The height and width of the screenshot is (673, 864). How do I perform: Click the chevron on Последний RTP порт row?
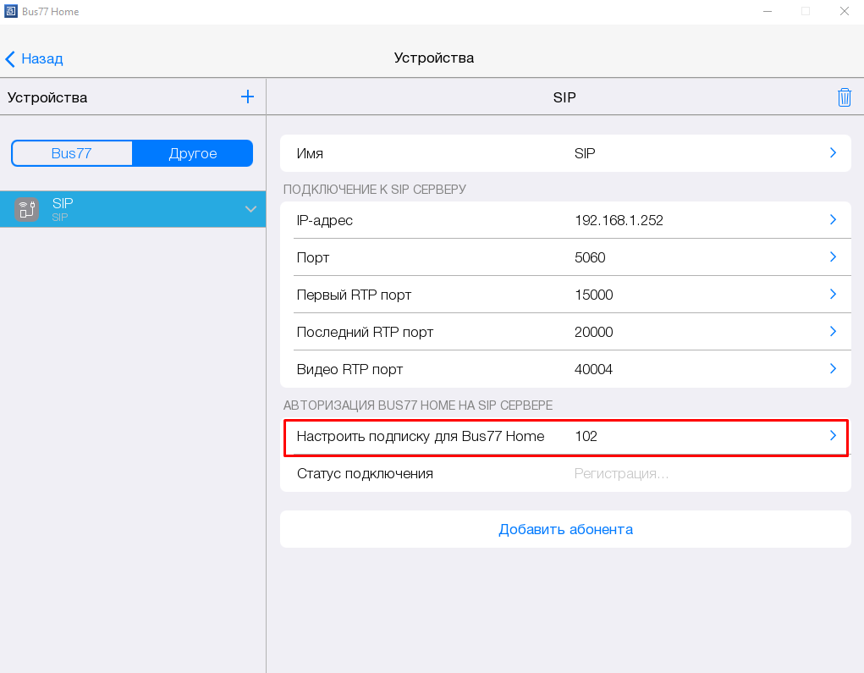click(833, 332)
